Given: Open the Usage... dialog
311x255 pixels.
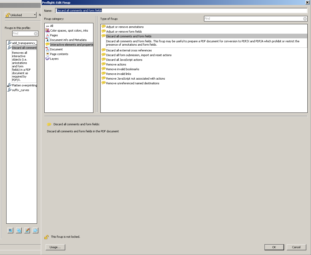Looking at the screenshot, I should pos(55,247).
